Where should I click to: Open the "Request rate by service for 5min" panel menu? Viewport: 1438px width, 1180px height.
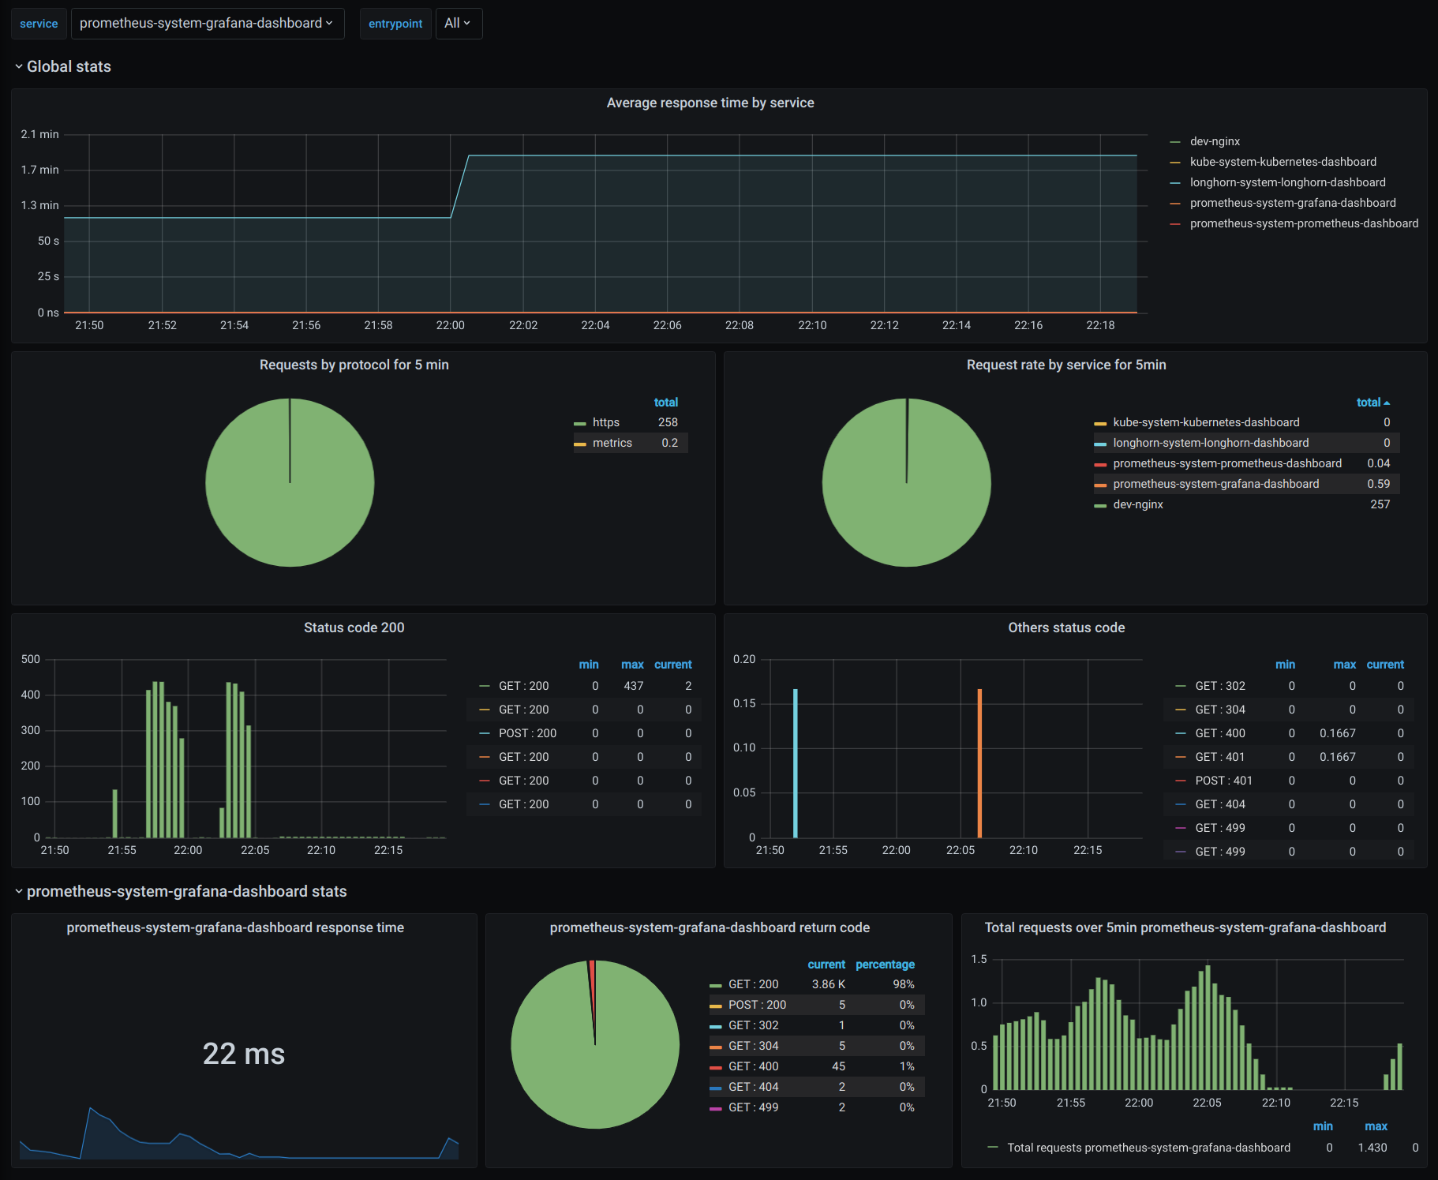[1066, 365]
